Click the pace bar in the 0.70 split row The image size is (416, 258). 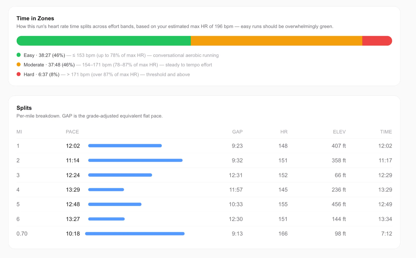[135, 234]
